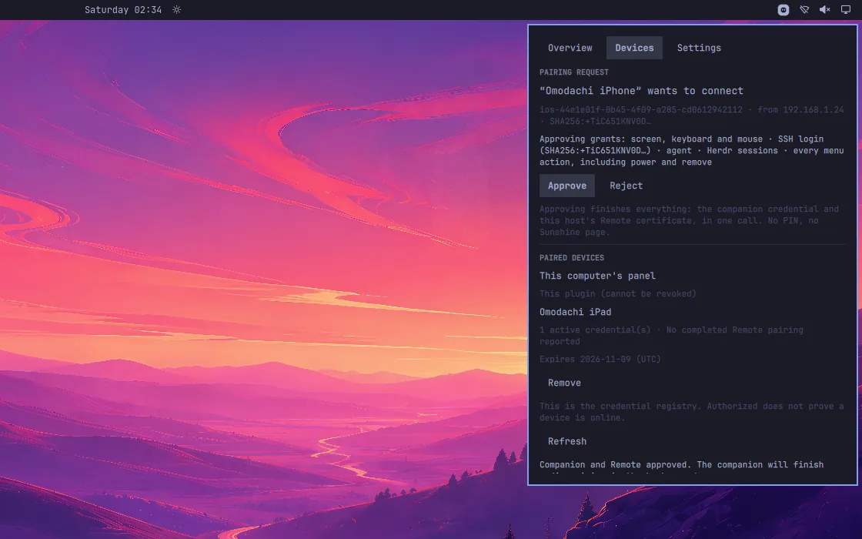Click the "Expires 2026-11-09 (UTC)" text
This screenshot has width=862, height=539.
(x=600, y=359)
